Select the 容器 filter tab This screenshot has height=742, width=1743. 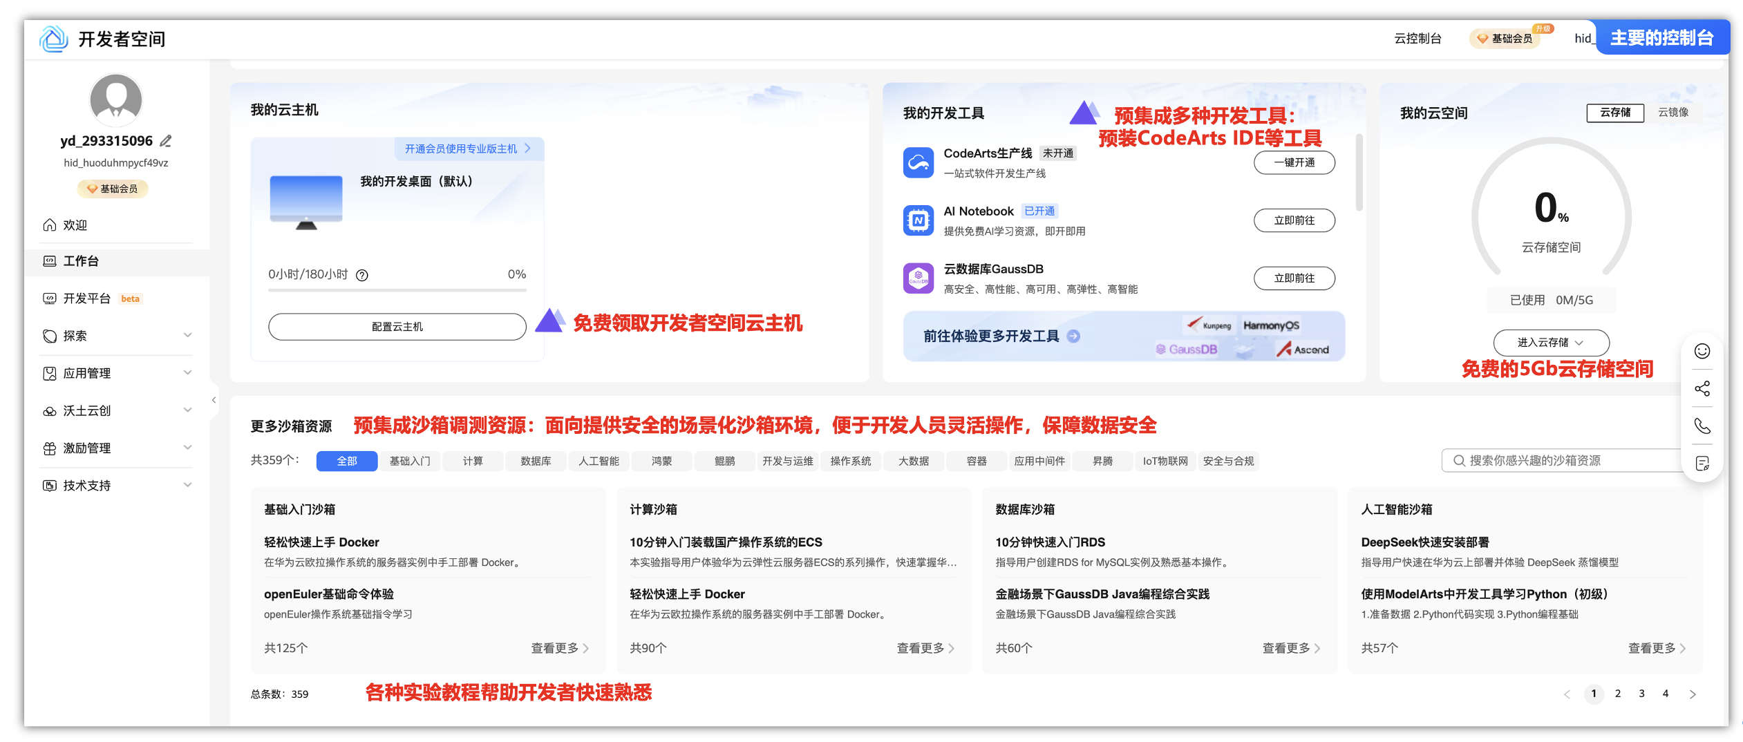977,461
